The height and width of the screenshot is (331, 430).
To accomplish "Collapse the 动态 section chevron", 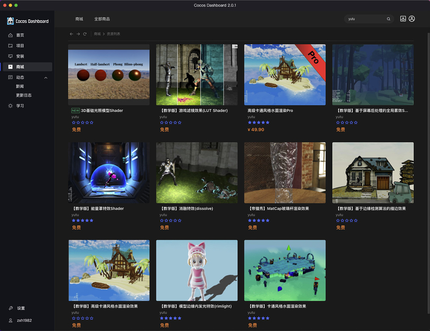I will 46,77.
